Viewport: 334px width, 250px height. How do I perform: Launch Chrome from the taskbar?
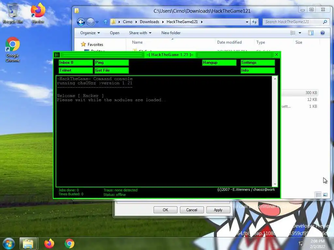coord(69,243)
